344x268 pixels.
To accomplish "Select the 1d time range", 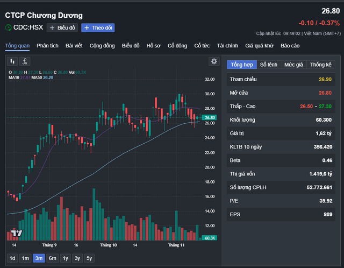I will pos(12,258).
